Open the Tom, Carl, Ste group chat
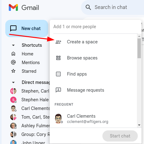144x144 pixels. coord(29,117)
